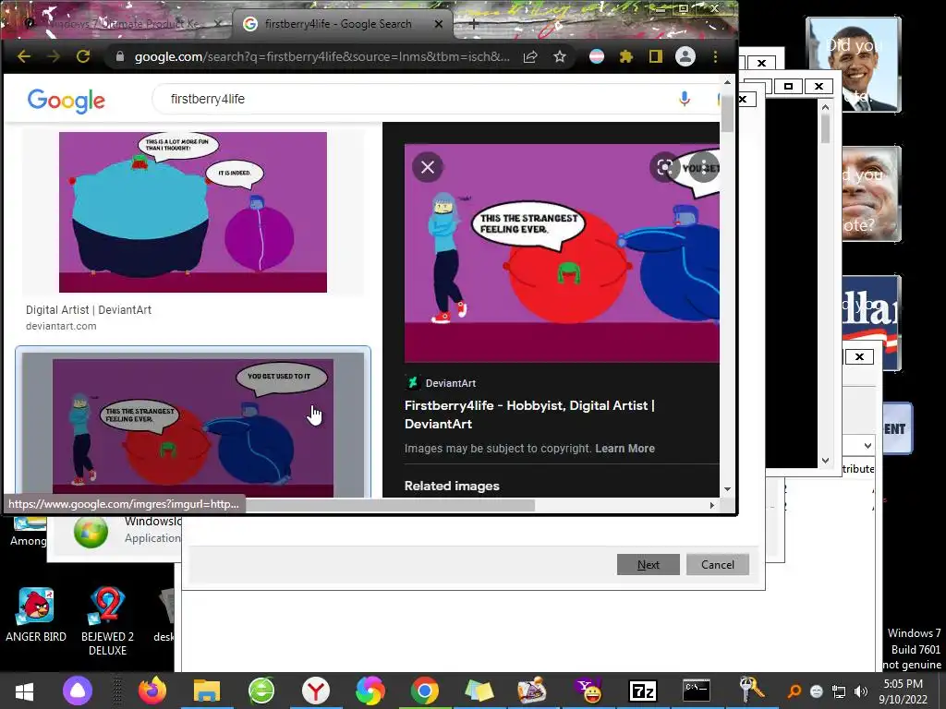The image size is (946, 709).
Task: Click Chrome vertical scrollbar down arrow
Action: pyautogui.click(x=727, y=489)
